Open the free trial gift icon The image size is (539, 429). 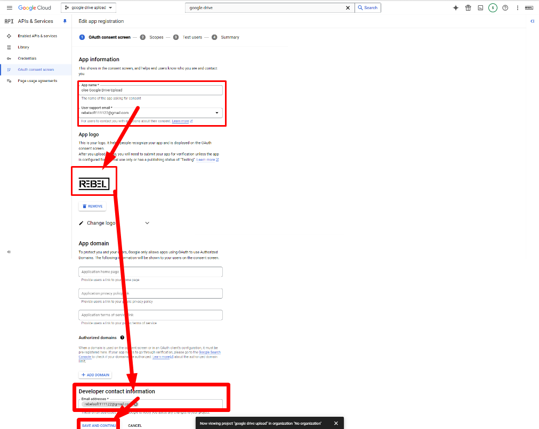[468, 7]
